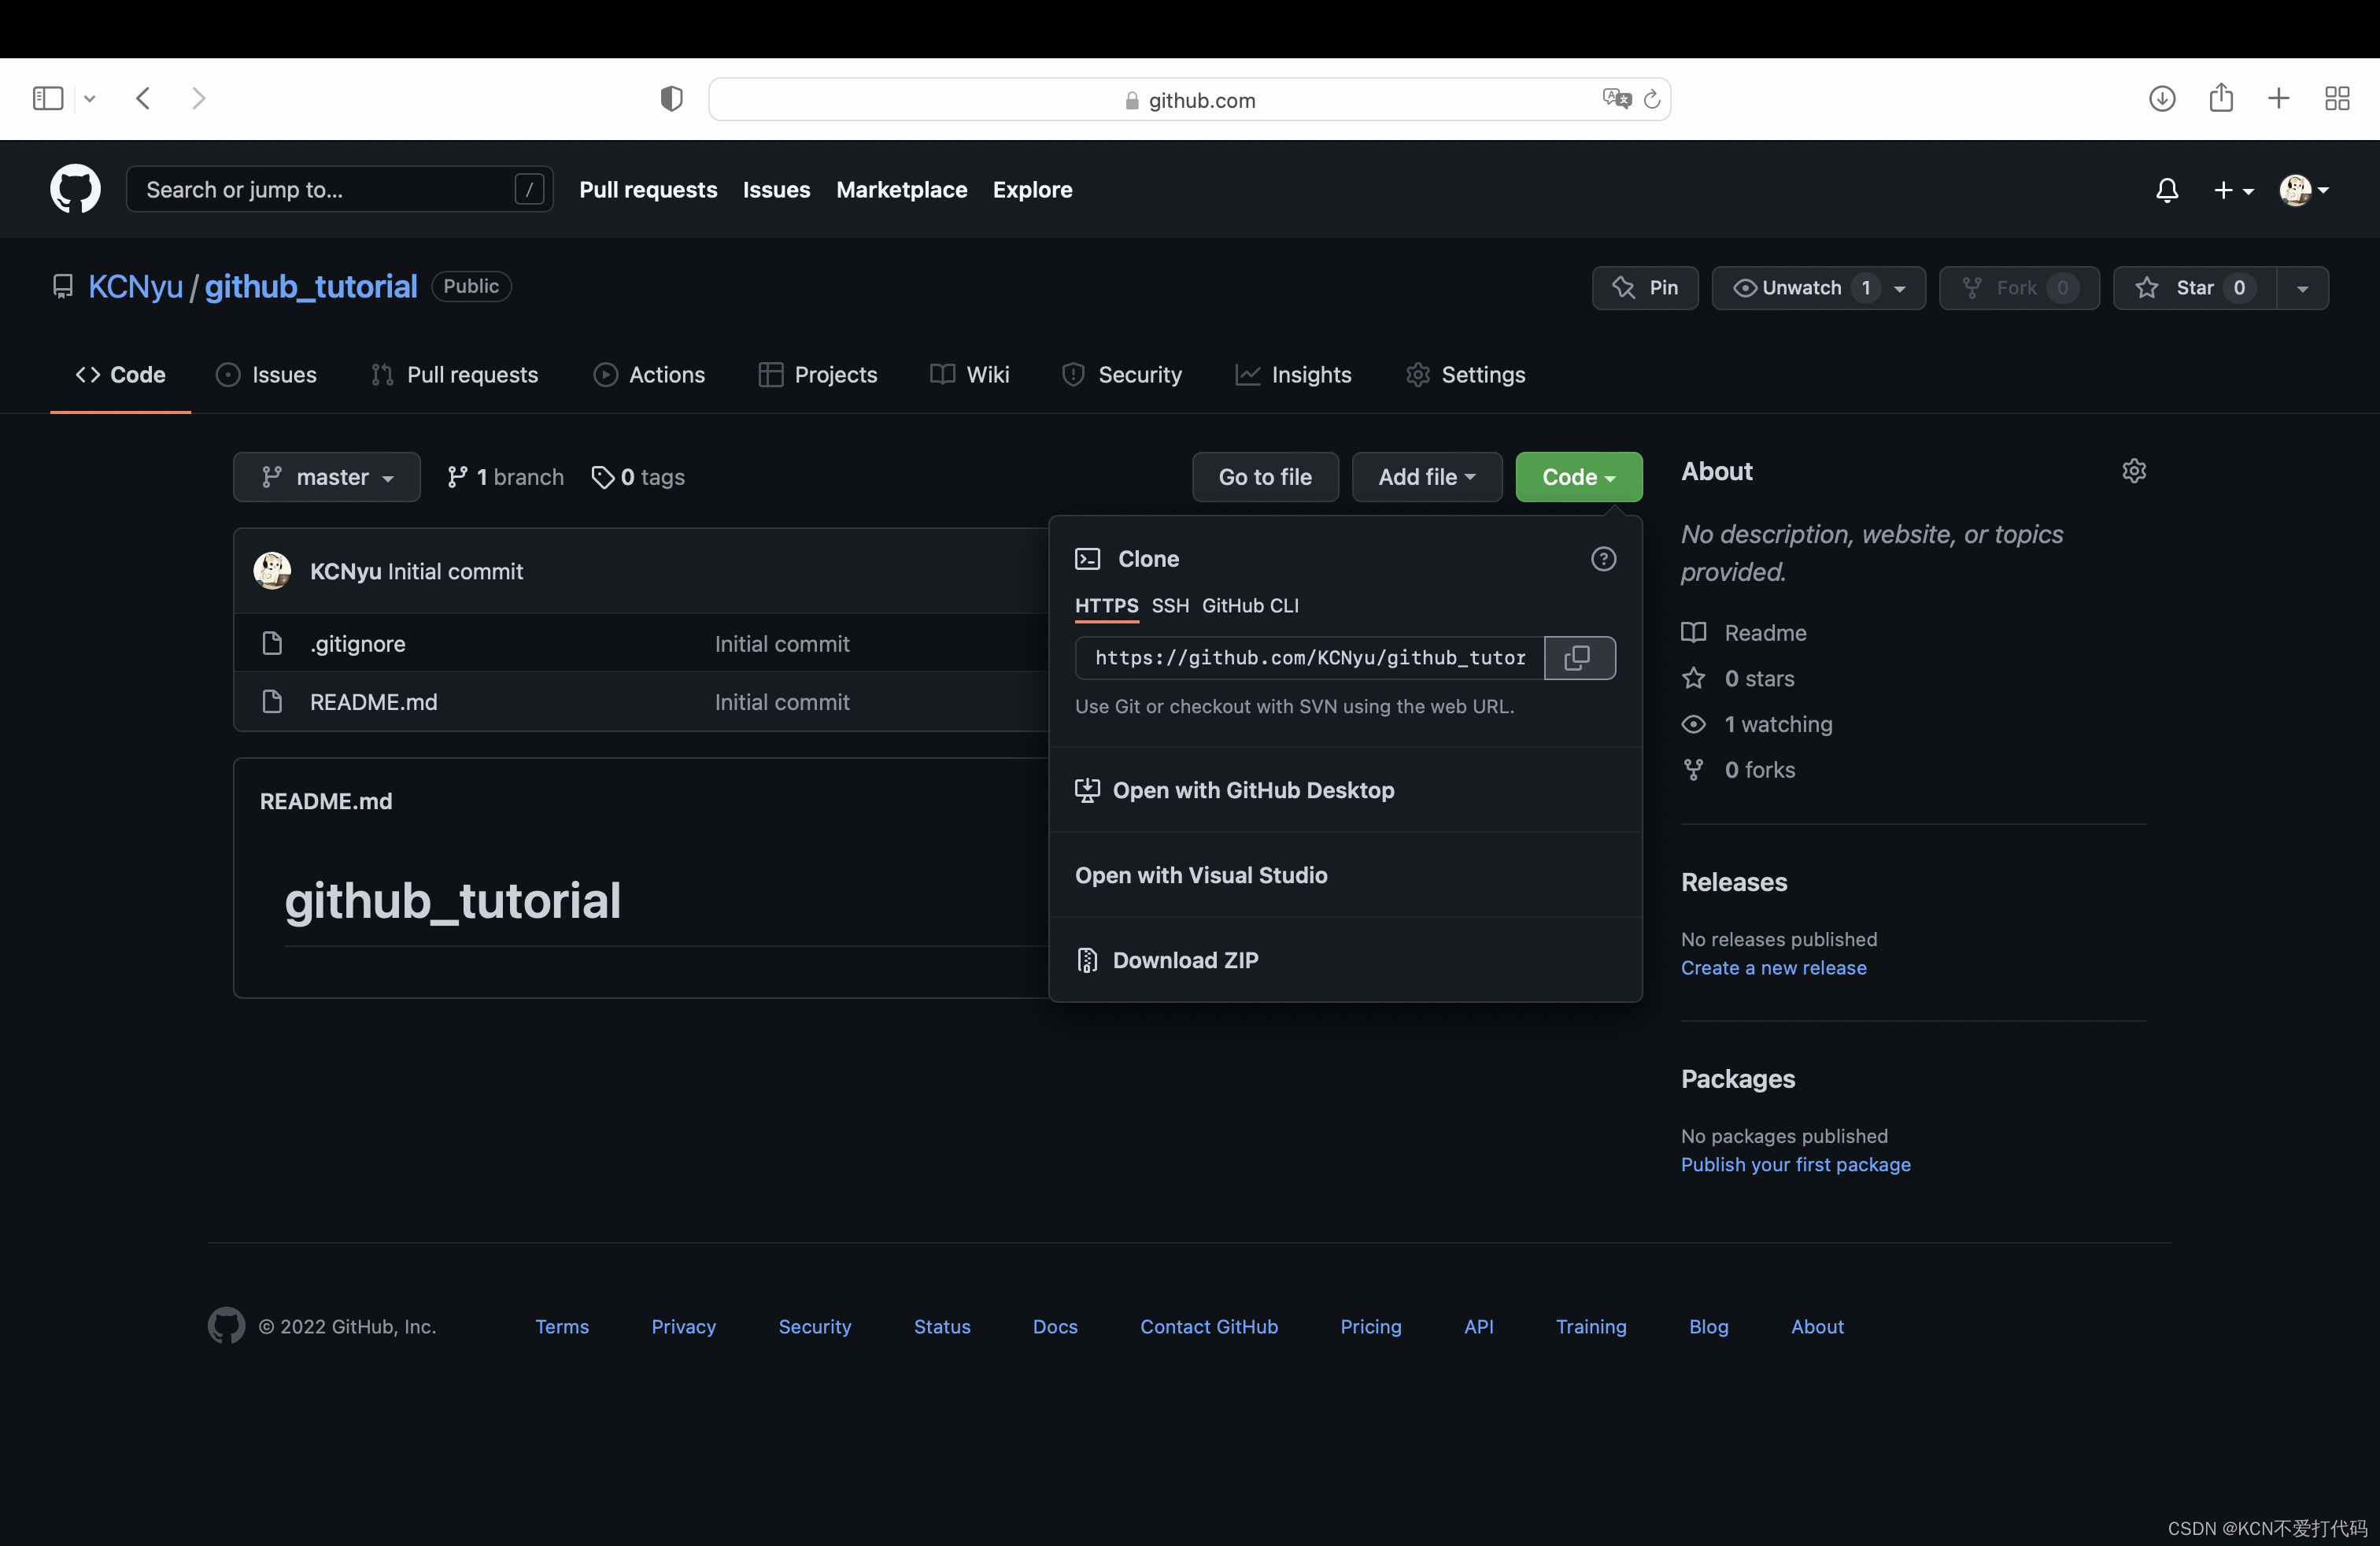Switch to the Issues repo tab
The image size is (2380, 1546).
tap(266, 375)
